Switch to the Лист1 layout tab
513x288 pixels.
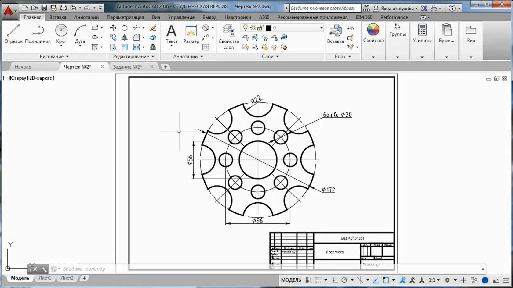(x=45, y=278)
